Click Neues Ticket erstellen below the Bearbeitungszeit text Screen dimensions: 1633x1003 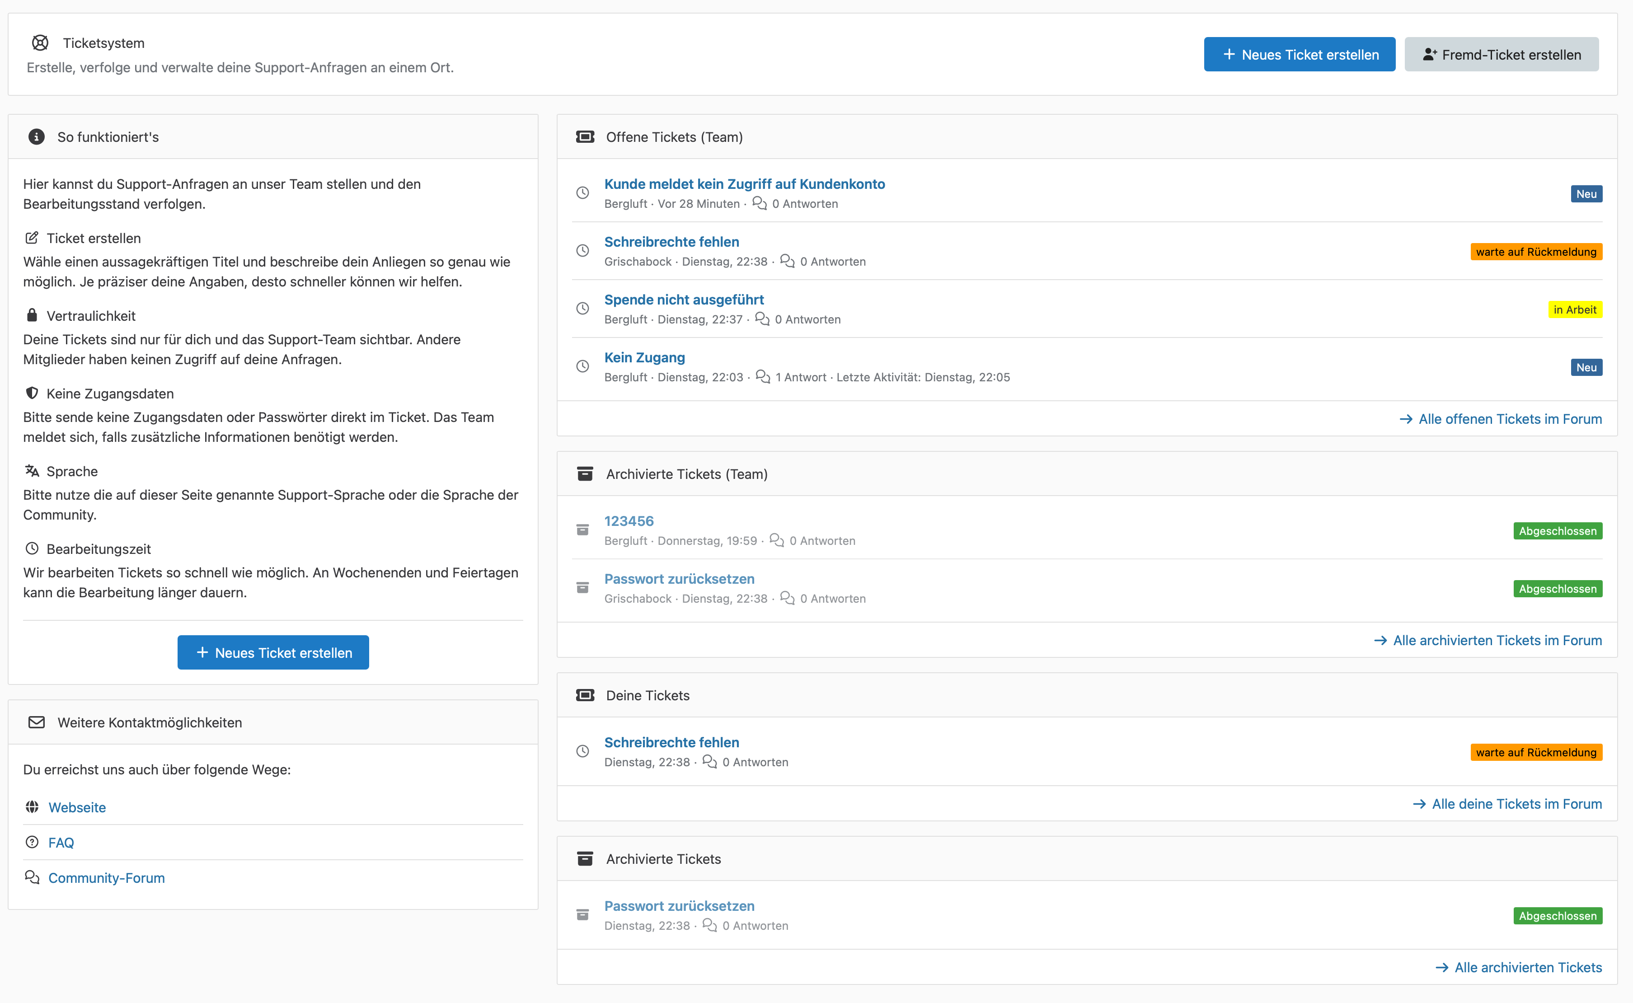273,653
